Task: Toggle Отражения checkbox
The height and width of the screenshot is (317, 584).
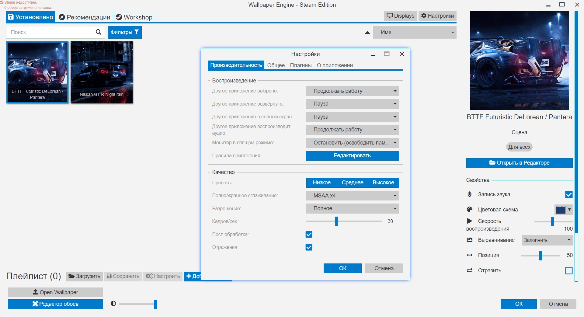Action: (x=309, y=247)
